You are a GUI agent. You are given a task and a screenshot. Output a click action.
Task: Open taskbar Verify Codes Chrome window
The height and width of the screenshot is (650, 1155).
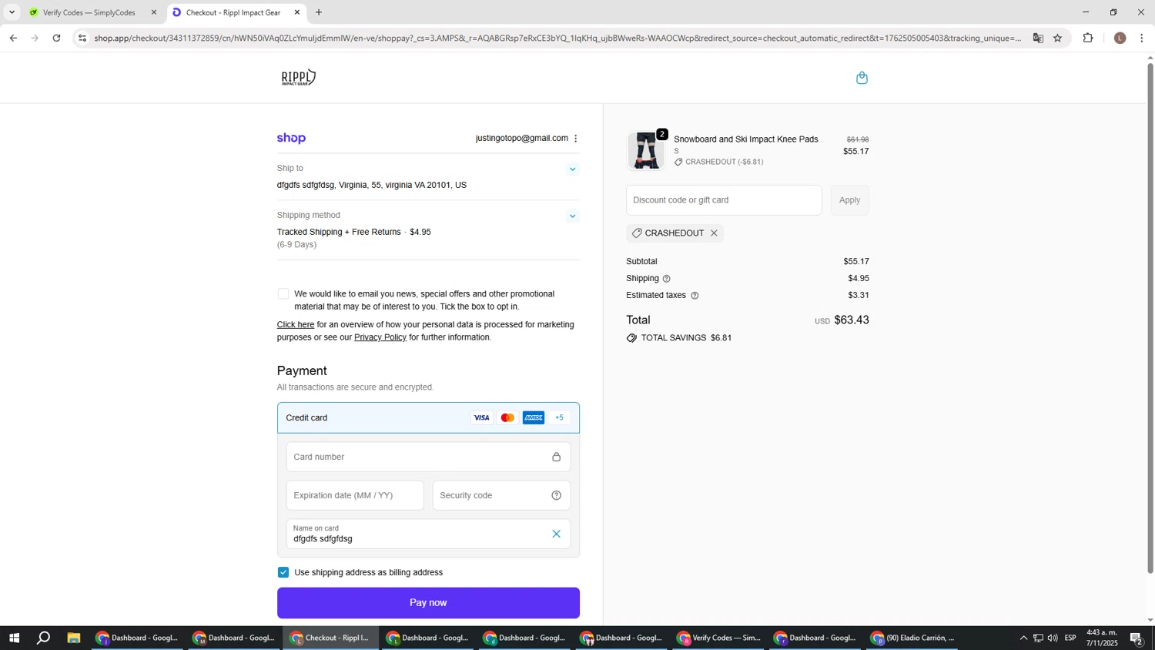720,638
